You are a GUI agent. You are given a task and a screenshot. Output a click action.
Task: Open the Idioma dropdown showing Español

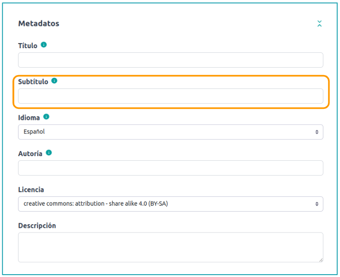tap(170, 132)
